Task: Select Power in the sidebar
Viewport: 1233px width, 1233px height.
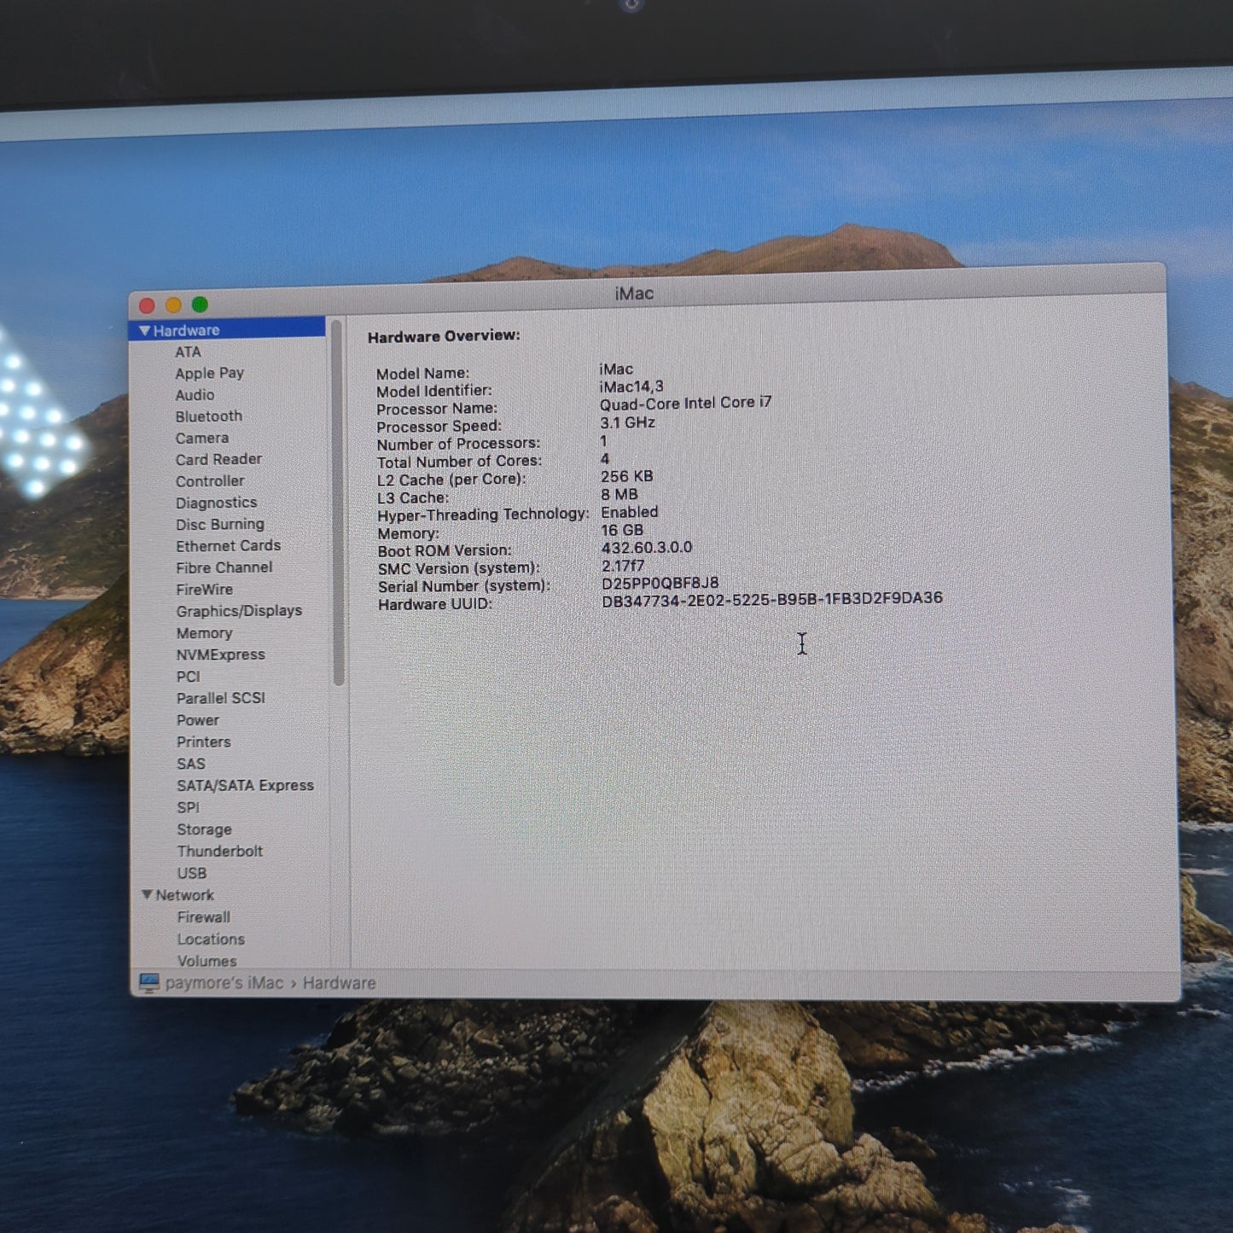Action: pyautogui.click(x=197, y=720)
